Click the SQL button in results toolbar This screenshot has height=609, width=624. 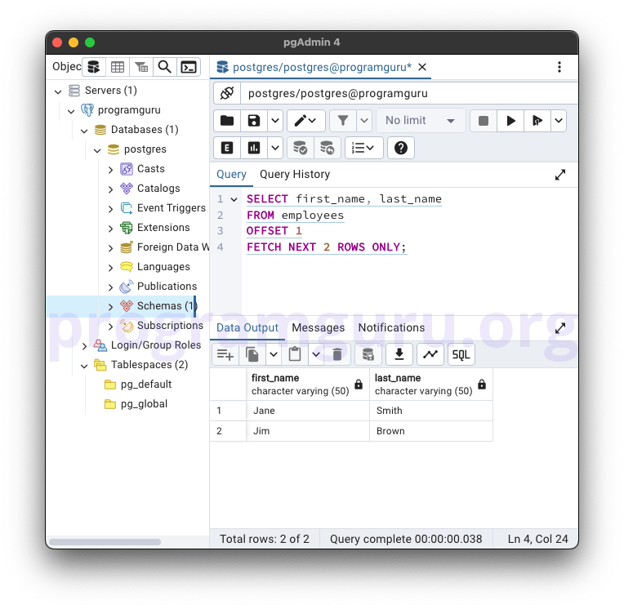pyautogui.click(x=461, y=354)
